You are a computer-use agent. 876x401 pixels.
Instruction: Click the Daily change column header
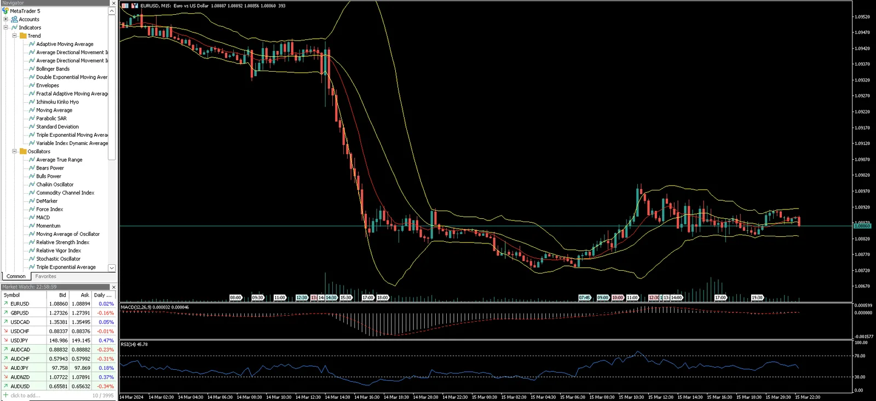[x=104, y=295]
